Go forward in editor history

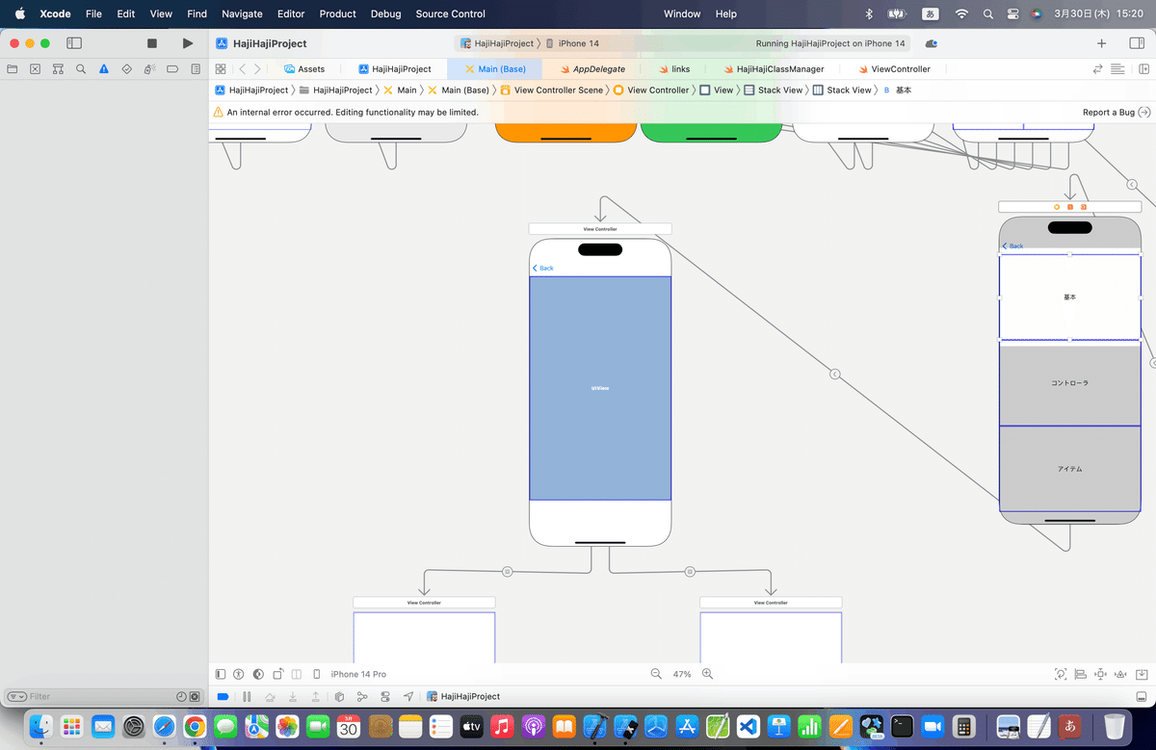point(257,69)
